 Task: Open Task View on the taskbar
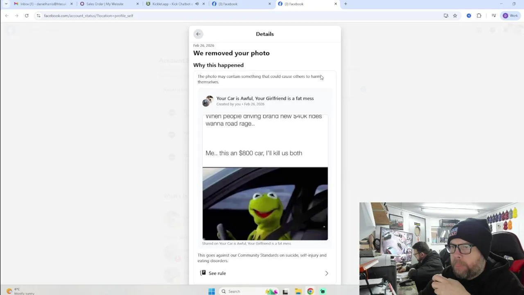[285, 291]
